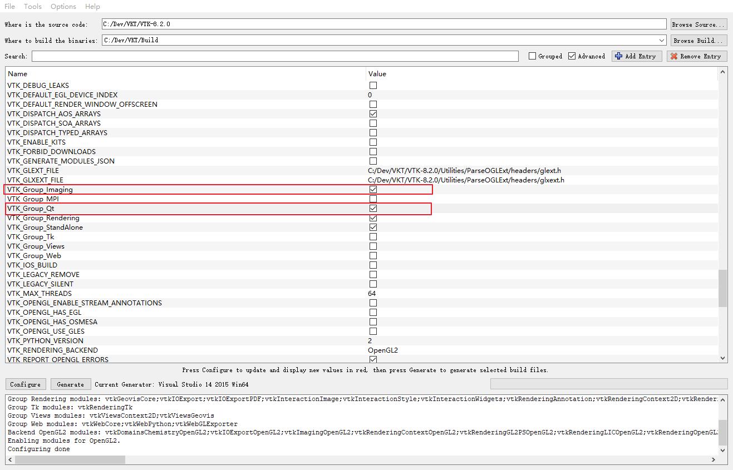Toggle VTK_GENERATE_MODULES_JSON checkbox
The image size is (733, 470).
click(x=373, y=161)
